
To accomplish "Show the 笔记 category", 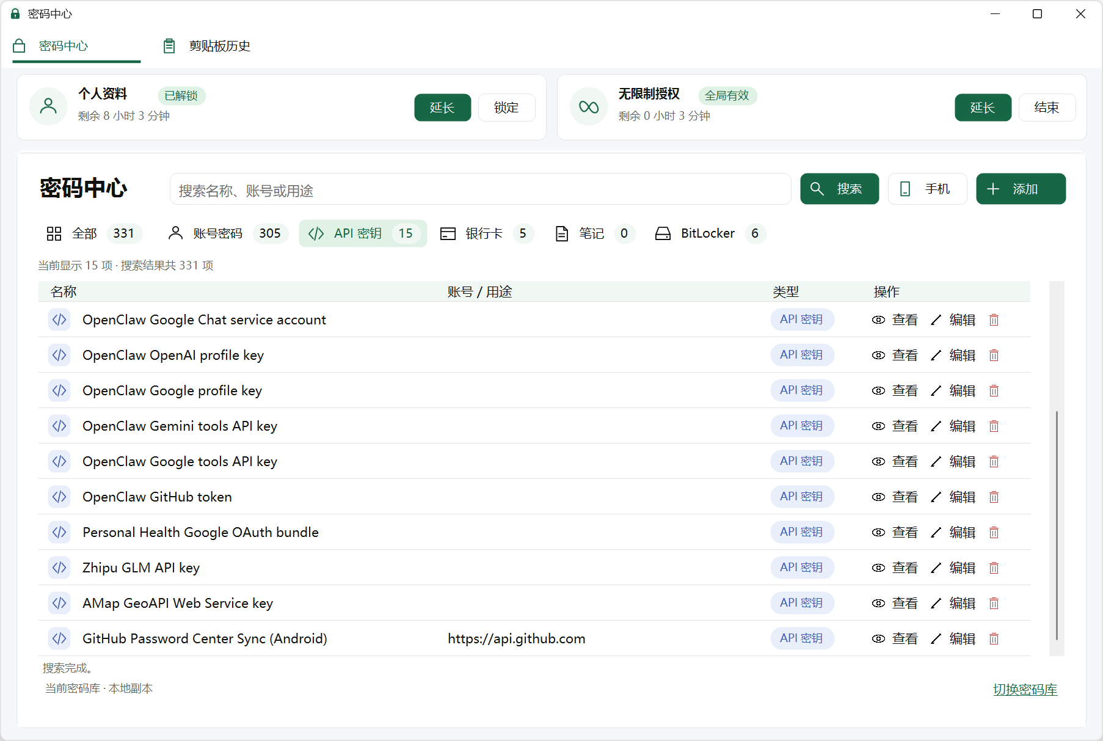I will point(594,233).
